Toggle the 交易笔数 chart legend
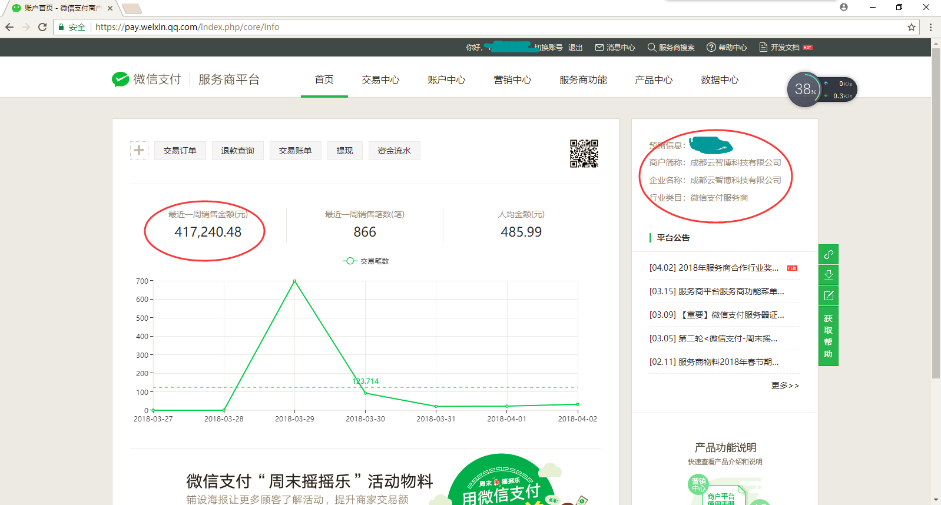The image size is (941, 505). [366, 261]
